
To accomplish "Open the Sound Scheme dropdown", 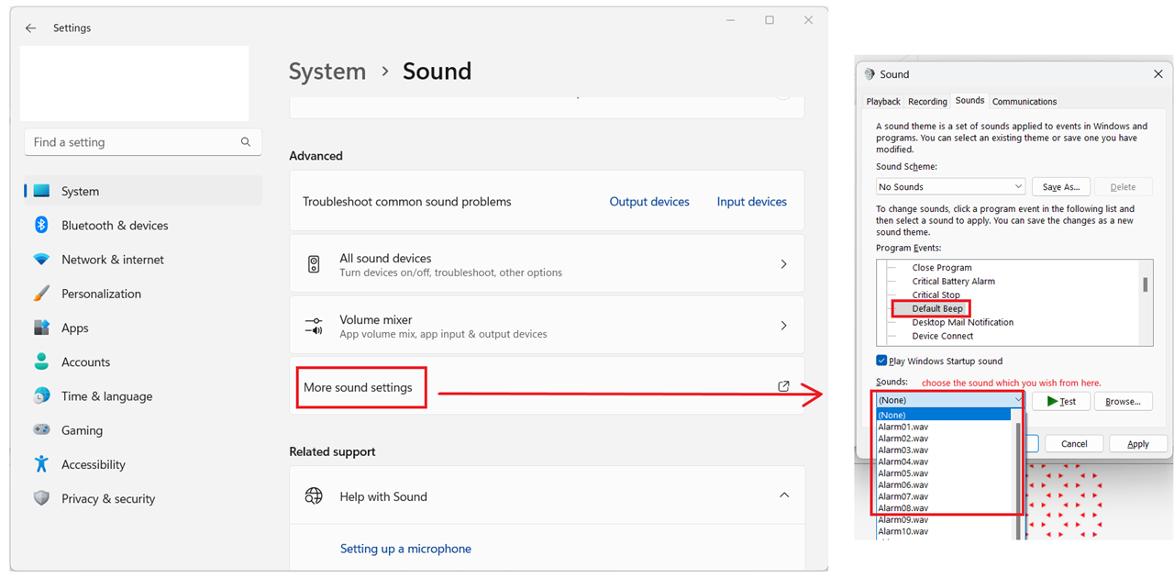I will coord(951,186).
